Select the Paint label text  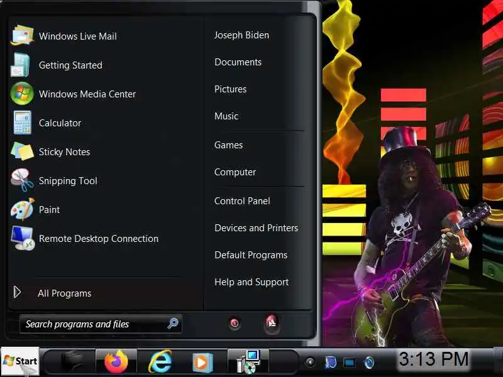point(50,209)
